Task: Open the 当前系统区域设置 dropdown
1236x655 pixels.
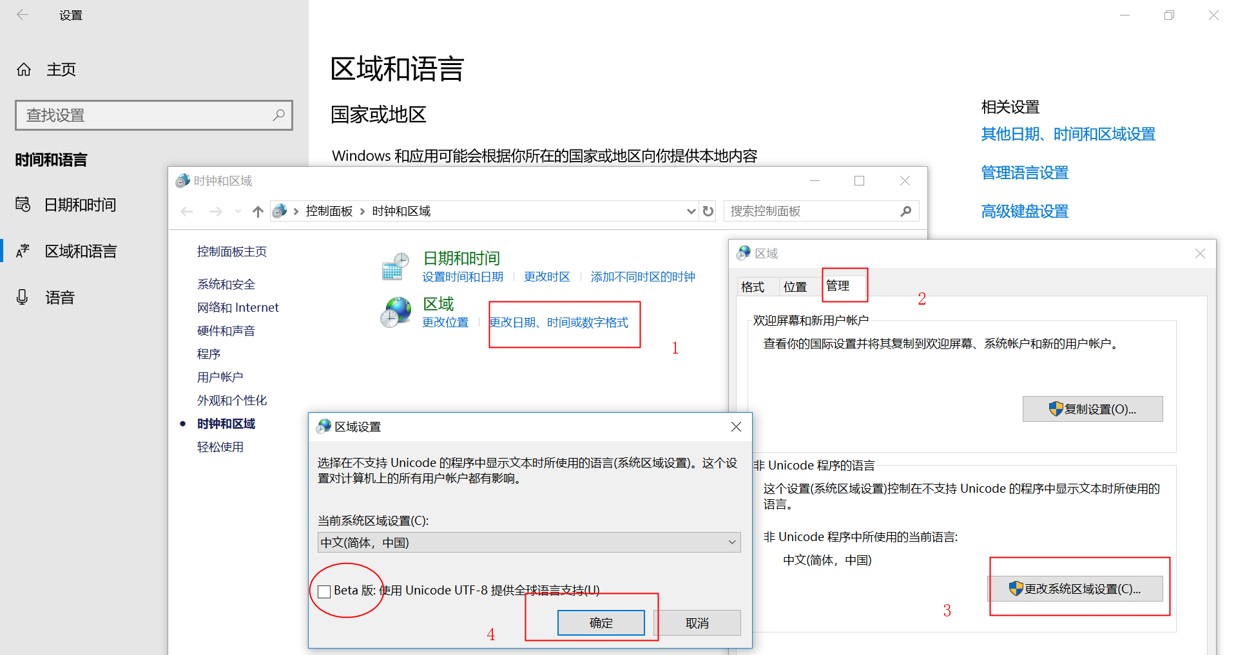Action: 731,542
